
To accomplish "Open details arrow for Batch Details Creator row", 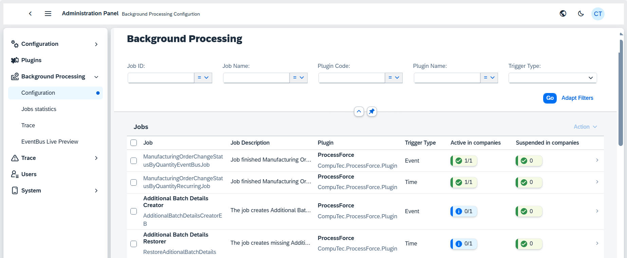I will click(597, 211).
